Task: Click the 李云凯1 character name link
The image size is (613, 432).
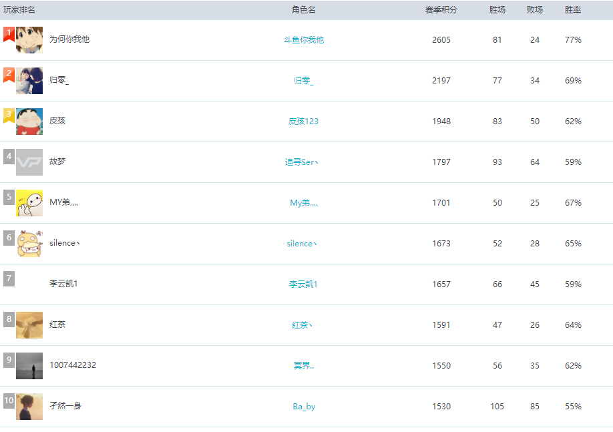Action: click(303, 284)
